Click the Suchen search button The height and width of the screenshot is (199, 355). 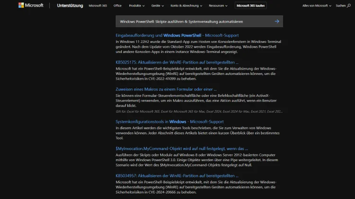(x=343, y=5)
